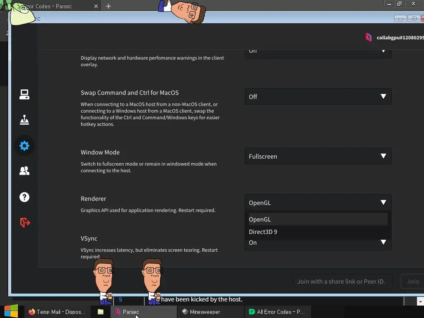Click the collabgpu#12080295 account name
Screen dimensions: 424x318
coord(400,38)
